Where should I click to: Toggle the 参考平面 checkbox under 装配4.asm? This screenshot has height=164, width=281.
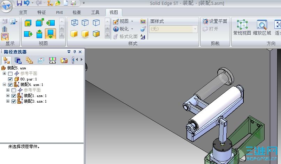pos(14,90)
